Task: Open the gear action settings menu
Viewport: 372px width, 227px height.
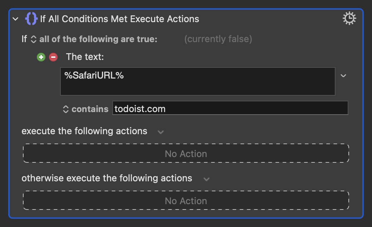Action: [x=349, y=19]
